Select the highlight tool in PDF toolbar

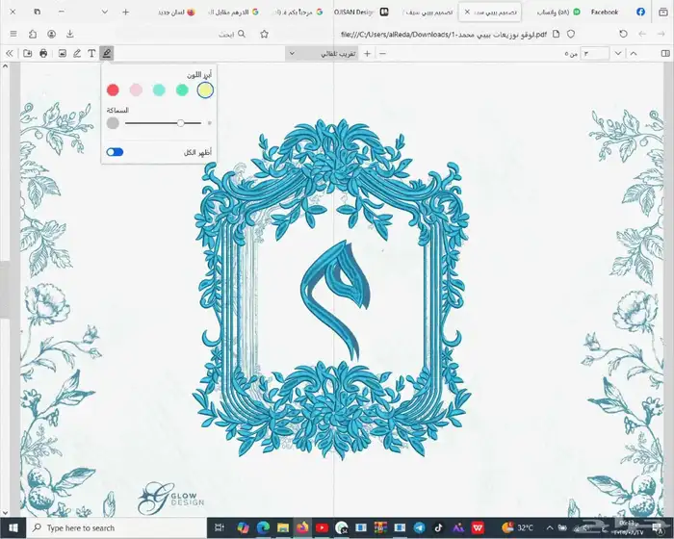point(106,53)
